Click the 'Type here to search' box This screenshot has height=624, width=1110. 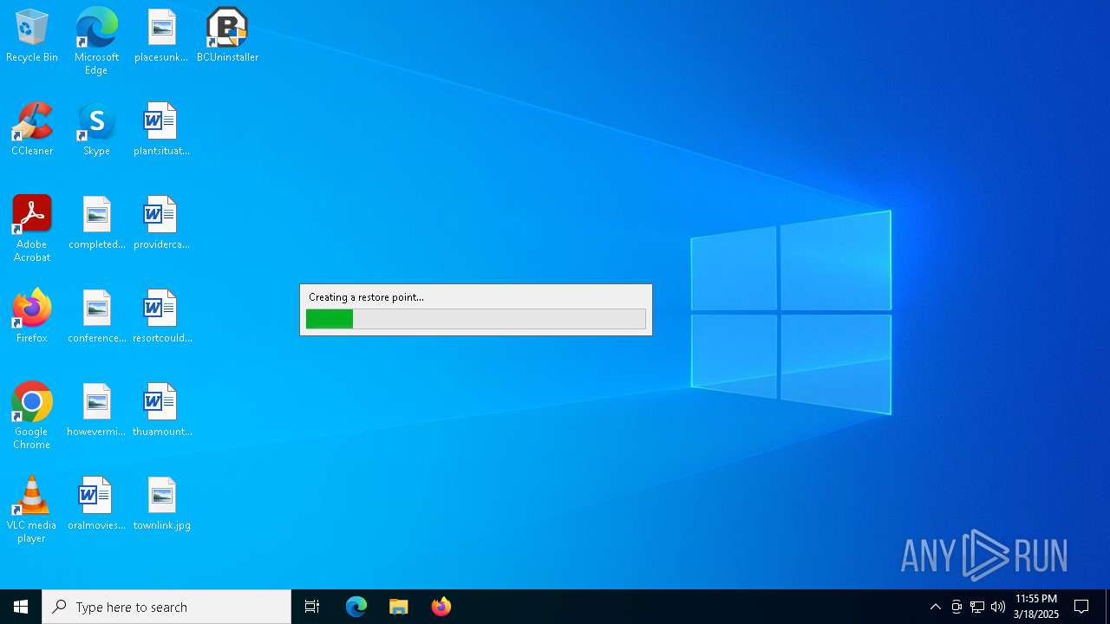(166, 607)
